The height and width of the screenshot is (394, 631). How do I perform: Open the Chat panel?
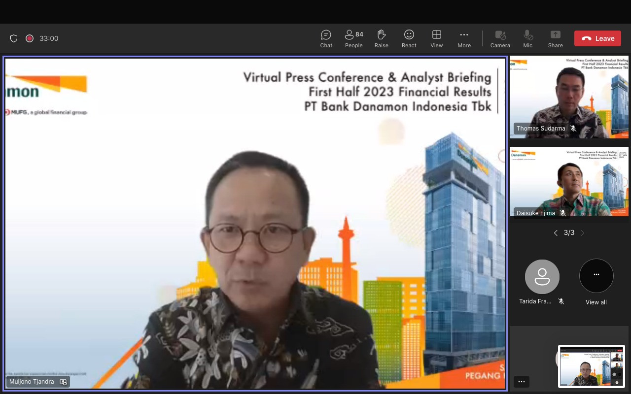point(326,38)
